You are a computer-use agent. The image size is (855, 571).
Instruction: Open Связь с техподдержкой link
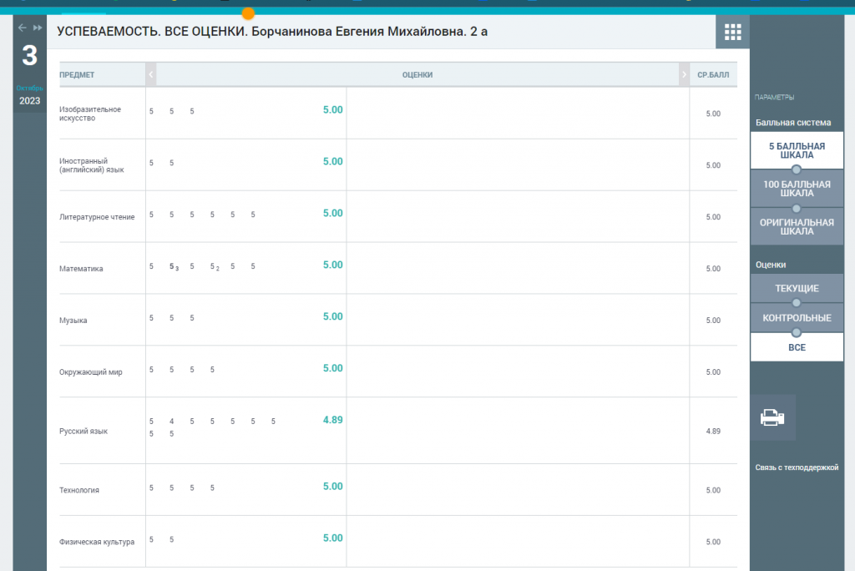pos(796,467)
